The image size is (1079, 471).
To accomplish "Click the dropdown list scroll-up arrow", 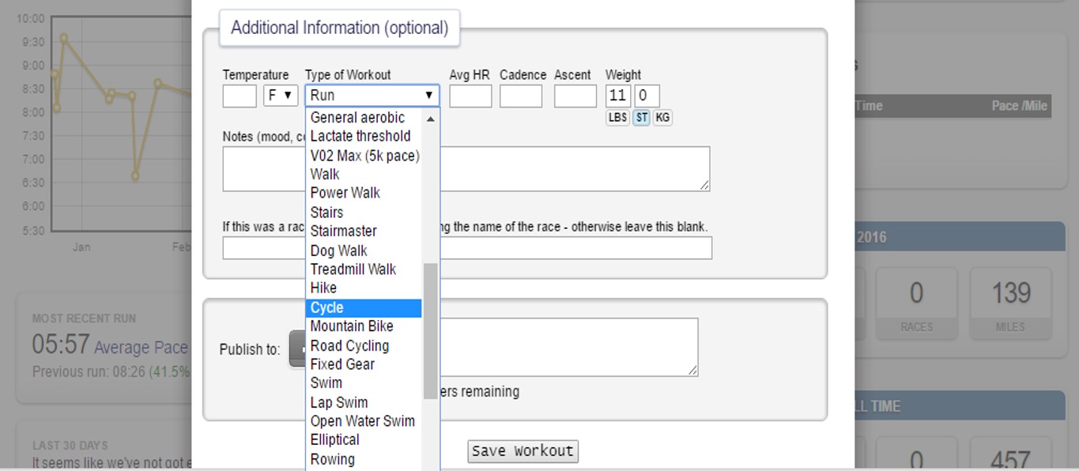I will pos(431,119).
